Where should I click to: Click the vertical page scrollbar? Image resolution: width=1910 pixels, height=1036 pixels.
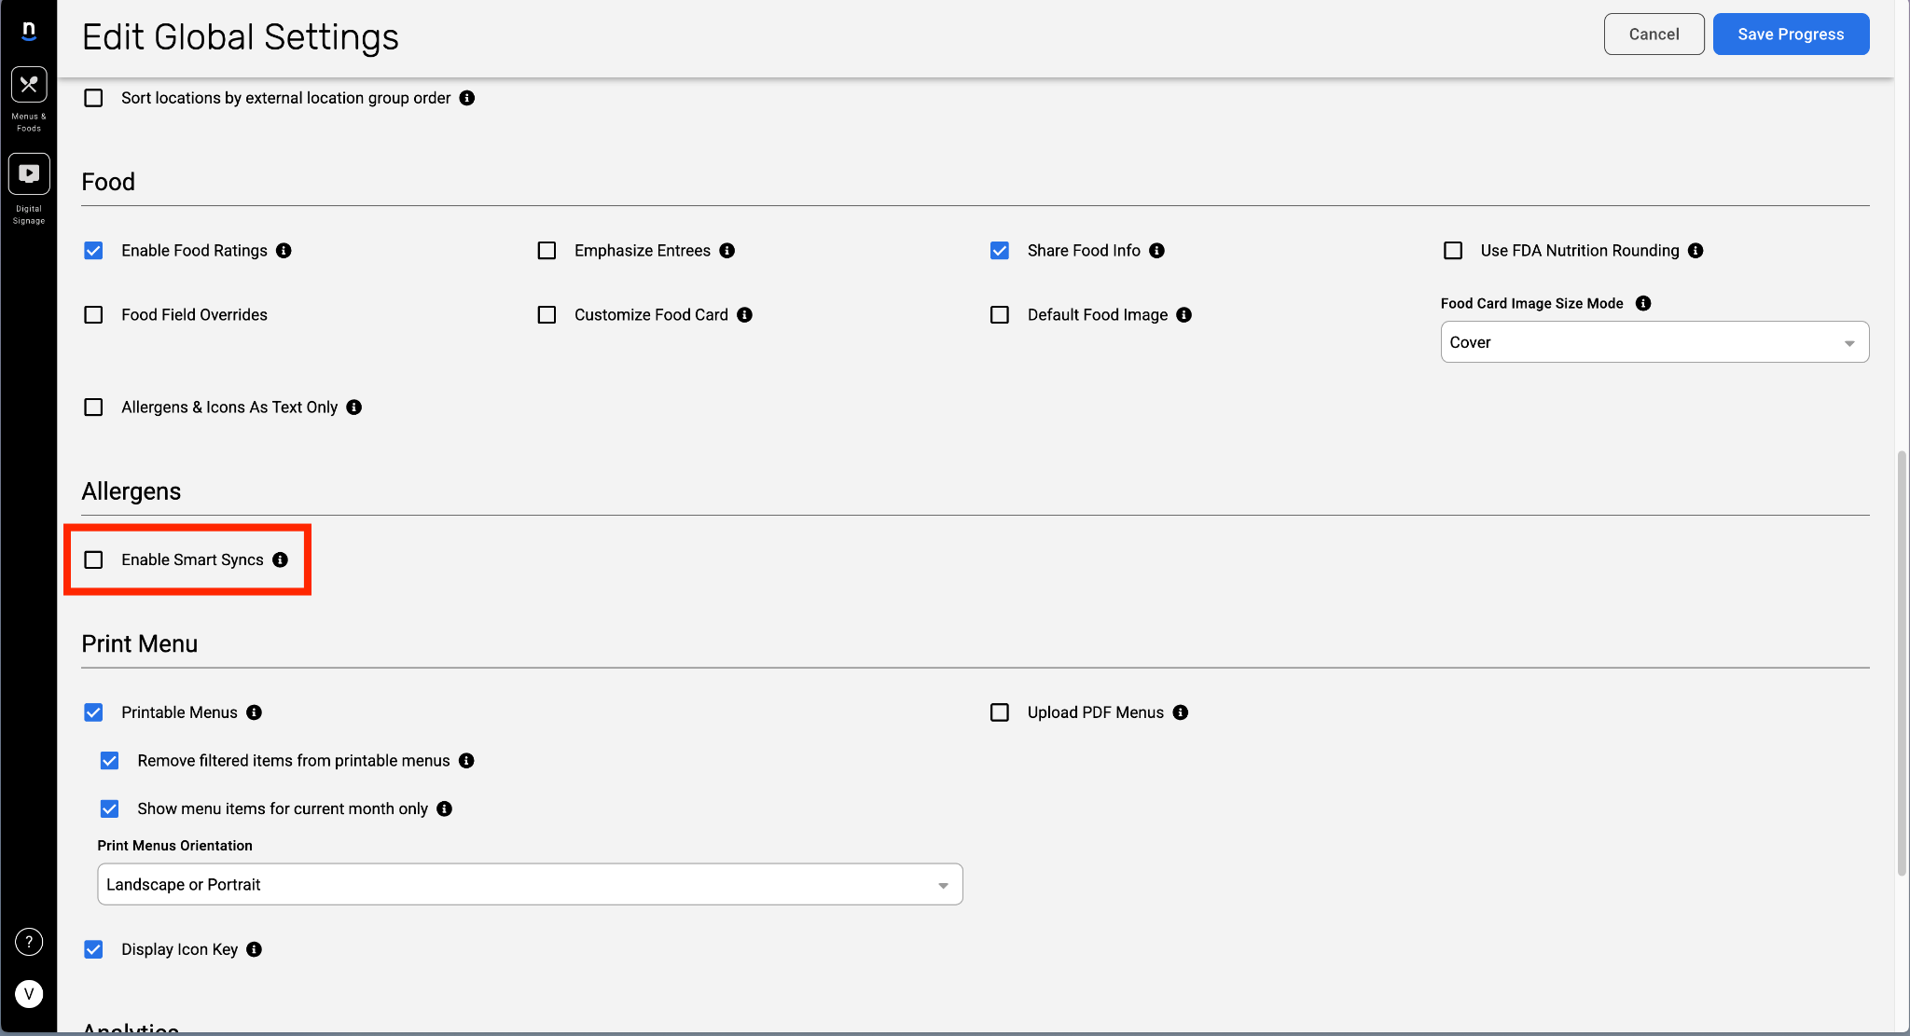coord(1902,662)
